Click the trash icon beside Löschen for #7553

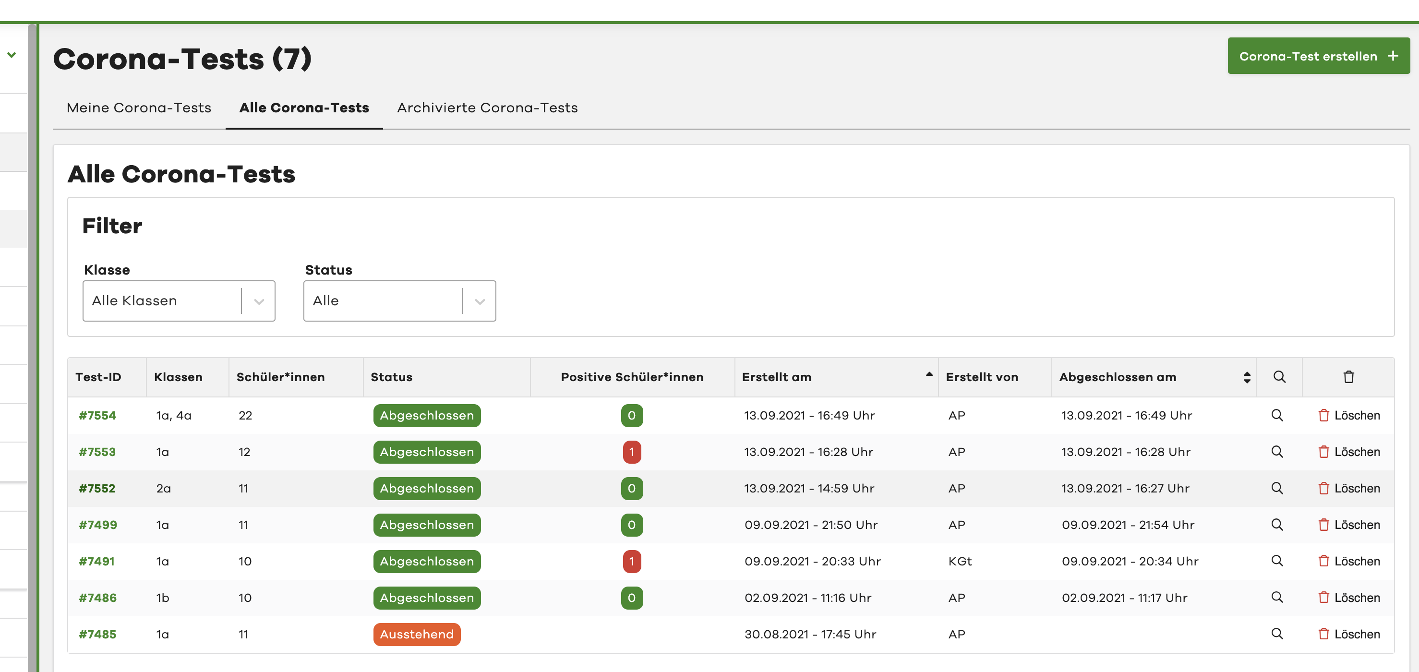[1324, 452]
